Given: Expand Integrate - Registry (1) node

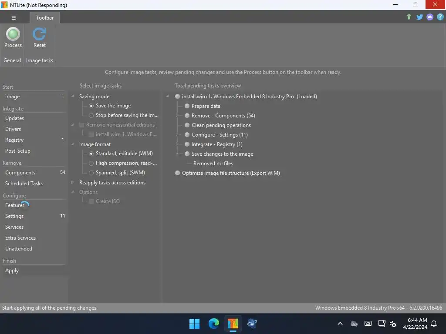Looking at the screenshot, I should pyautogui.click(x=177, y=144).
